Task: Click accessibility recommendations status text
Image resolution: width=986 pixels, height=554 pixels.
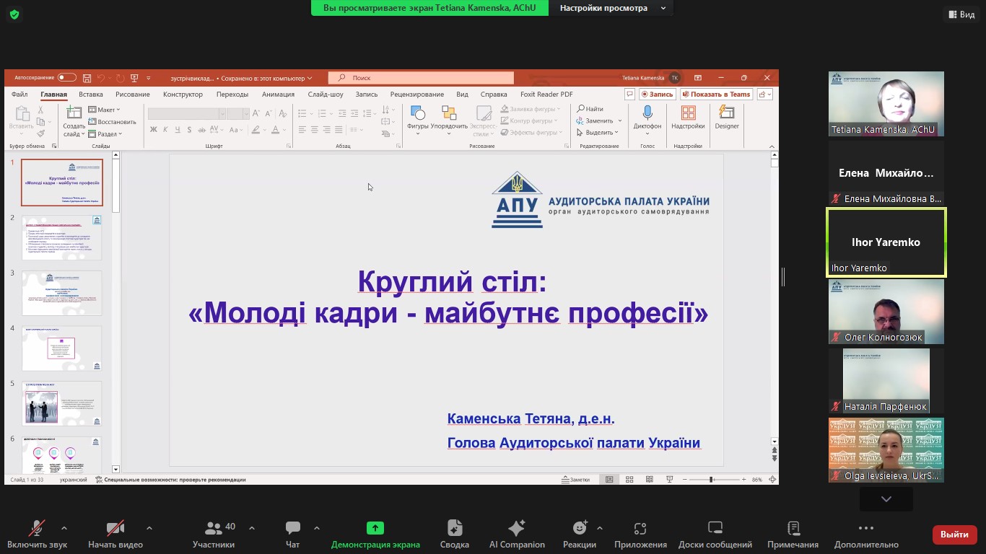Action: [x=170, y=480]
